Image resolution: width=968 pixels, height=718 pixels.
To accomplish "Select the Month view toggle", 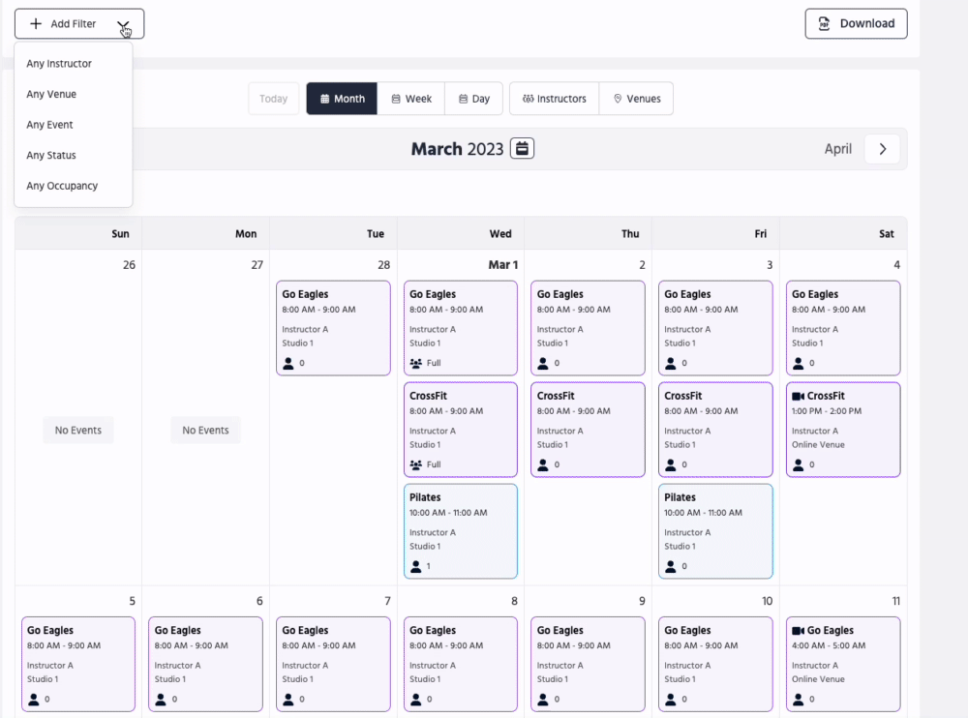I will tap(343, 99).
